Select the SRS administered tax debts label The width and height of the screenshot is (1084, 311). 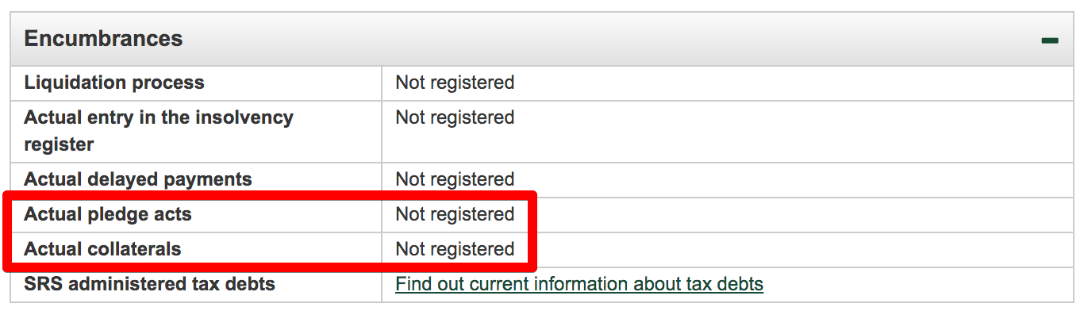pos(150,284)
